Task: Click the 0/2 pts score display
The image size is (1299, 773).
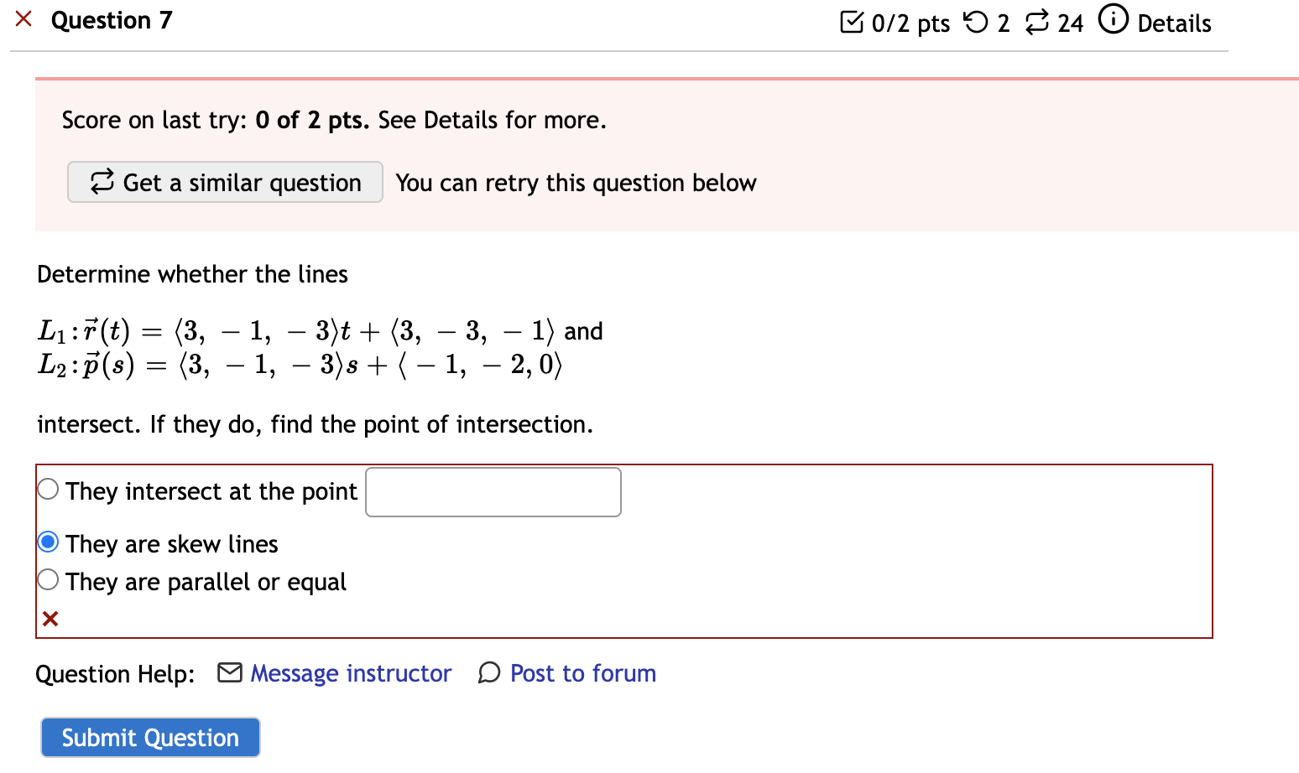Action: coord(909,23)
